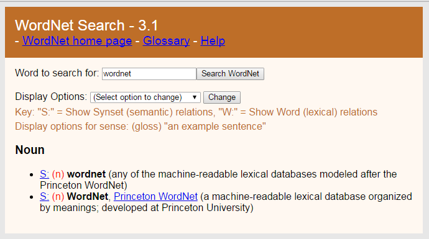The width and height of the screenshot is (429, 239).
Task: Click the gloss mentioning Princeton University
Action: 226,202
